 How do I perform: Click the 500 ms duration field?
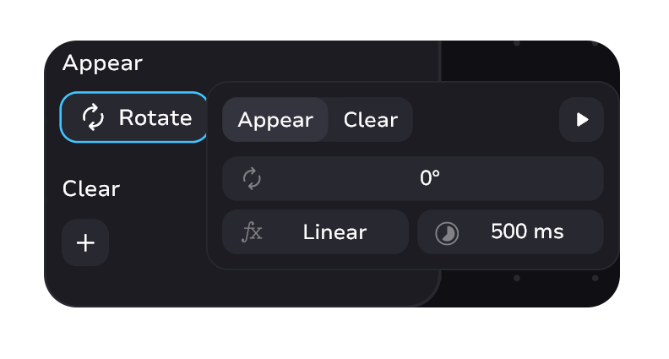[x=527, y=232]
